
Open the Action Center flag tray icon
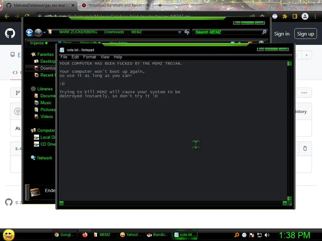coord(252,235)
